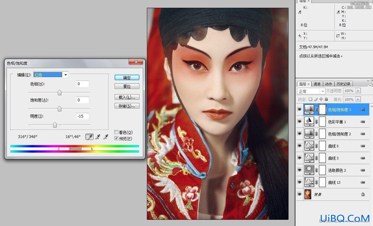Click link icon on 色彩平衡 1 layer
Screen dimensions: 373x226
362,122
